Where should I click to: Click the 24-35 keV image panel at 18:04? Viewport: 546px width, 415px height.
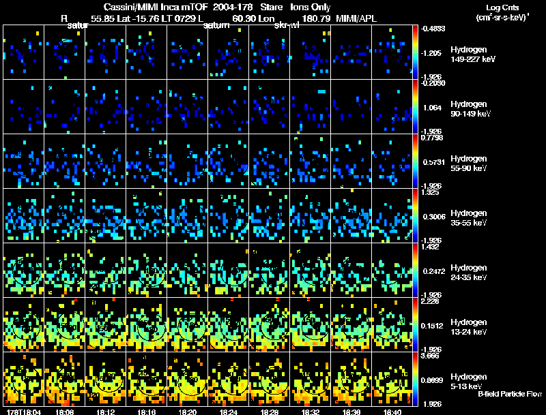(24, 270)
